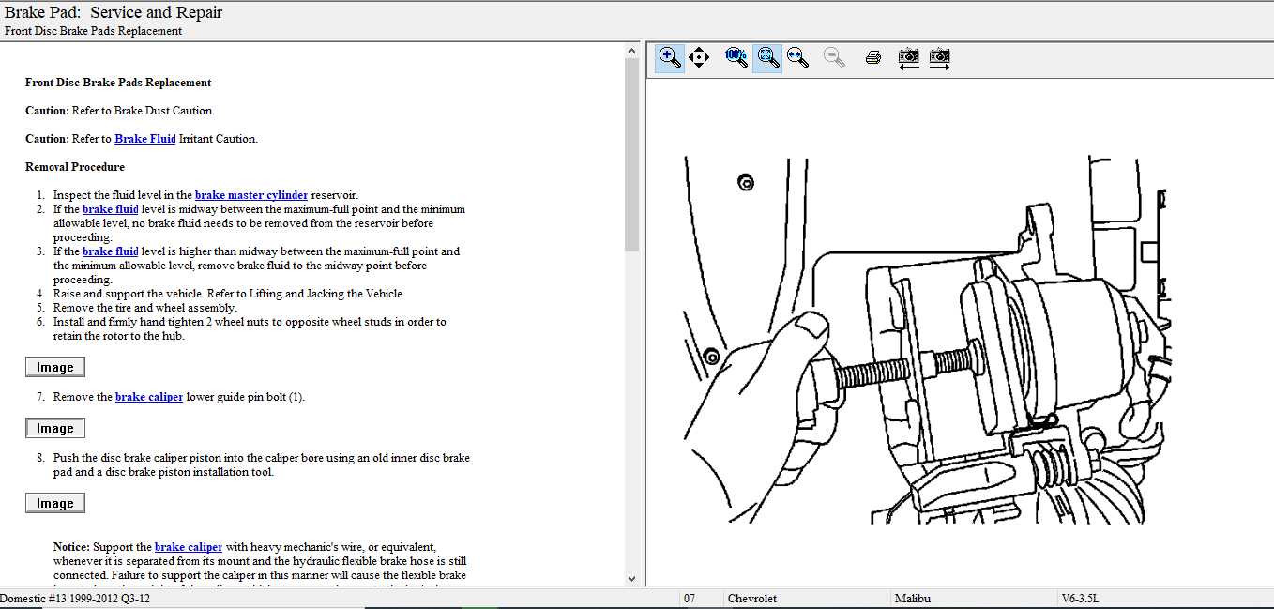Print the current image with printer icon

tap(872, 57)
